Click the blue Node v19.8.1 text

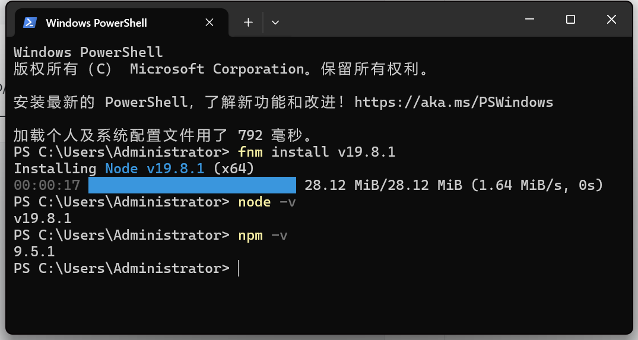(x=155, y=169)
